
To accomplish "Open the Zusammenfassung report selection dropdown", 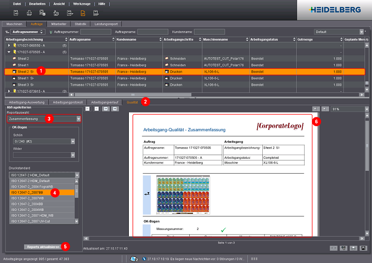I will click(x=78, y=119).
